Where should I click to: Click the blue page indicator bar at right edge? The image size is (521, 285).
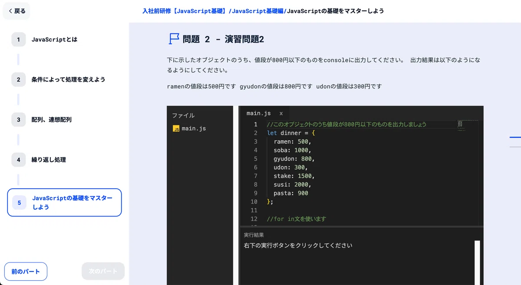pyautogui.click(x=515, y=137)
